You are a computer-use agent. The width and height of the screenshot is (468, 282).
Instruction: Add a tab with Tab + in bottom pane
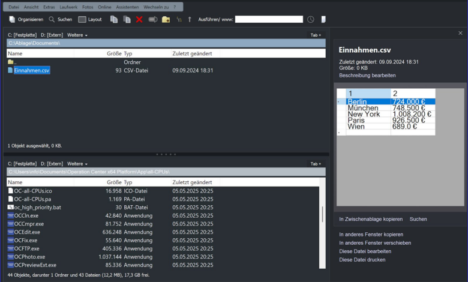(316, 164)
